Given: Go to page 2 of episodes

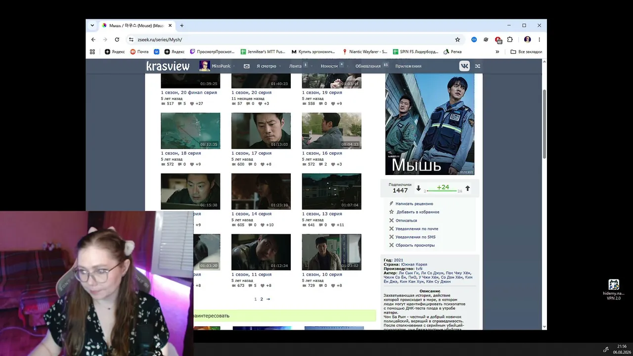Looking at the screenshot, I should (262, 299).
